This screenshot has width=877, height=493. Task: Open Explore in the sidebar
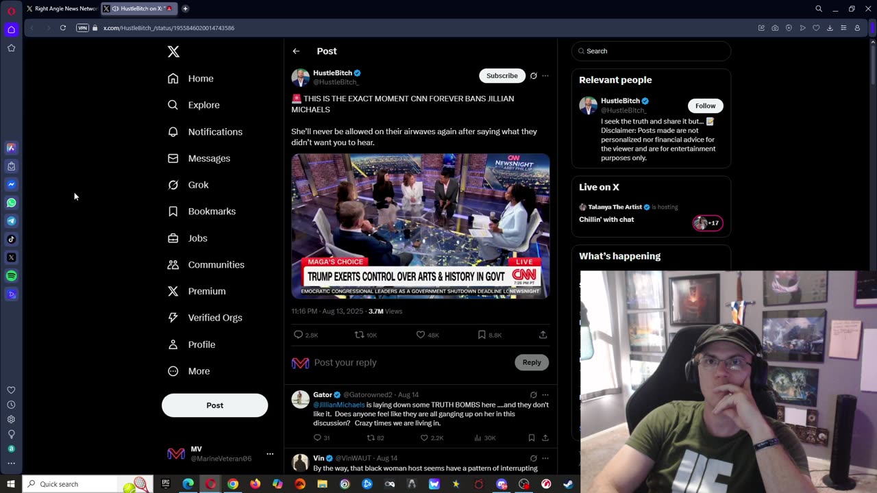tap(194, 105)
